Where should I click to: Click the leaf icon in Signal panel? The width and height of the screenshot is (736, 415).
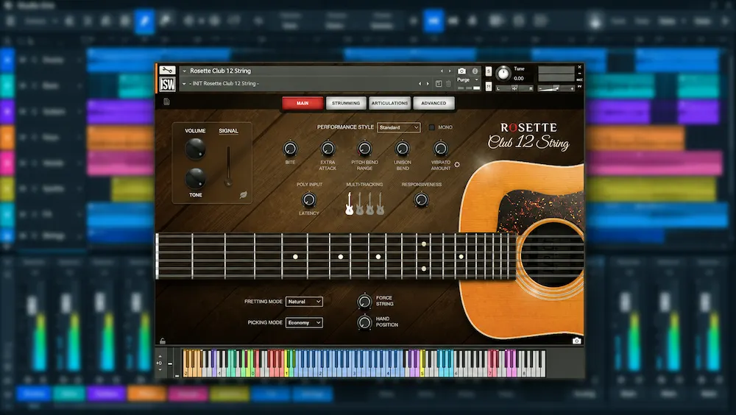[243, 195]
